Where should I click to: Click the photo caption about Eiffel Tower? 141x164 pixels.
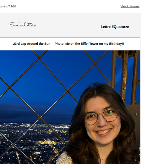[89, 44]
